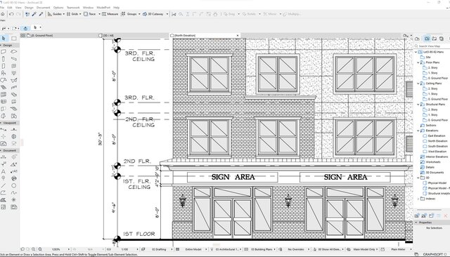450x257 pixels.
Task: Collapse the Floor Plans folder
Action: (418, 62)
